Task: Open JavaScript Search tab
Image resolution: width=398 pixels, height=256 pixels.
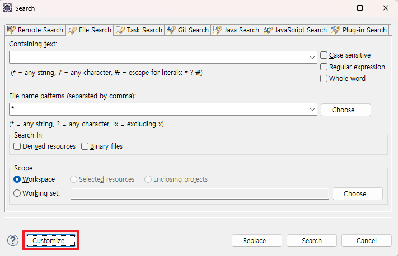Action: (x=295, y=30)
